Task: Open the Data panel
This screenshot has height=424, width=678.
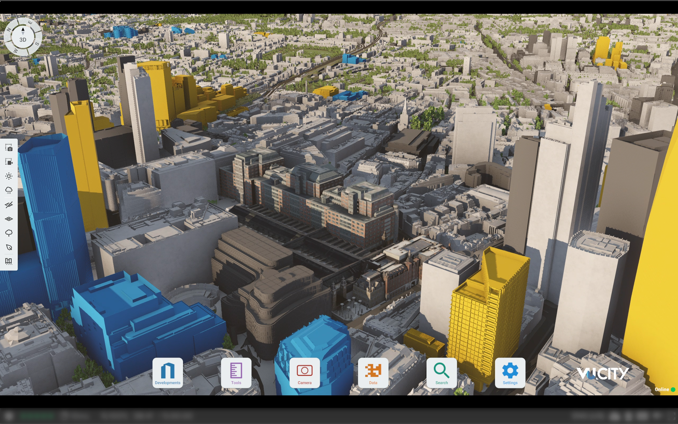Action: 373,373
